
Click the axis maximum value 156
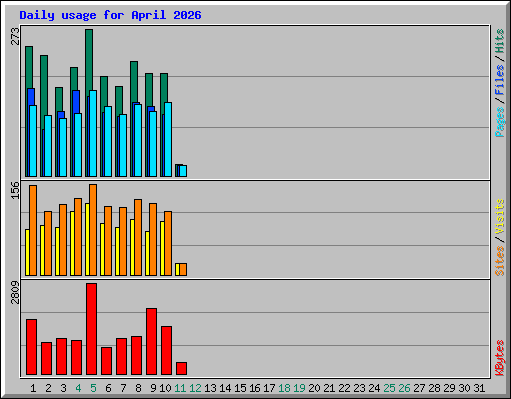15,190
